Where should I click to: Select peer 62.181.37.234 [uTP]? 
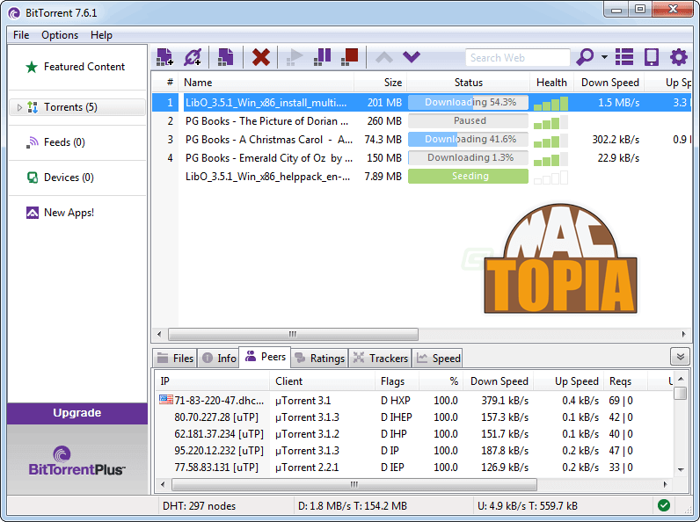click(x=414, y=434)
